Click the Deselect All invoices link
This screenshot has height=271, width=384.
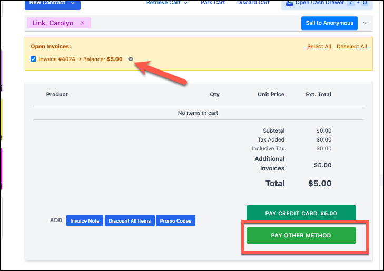coord(351,47)
